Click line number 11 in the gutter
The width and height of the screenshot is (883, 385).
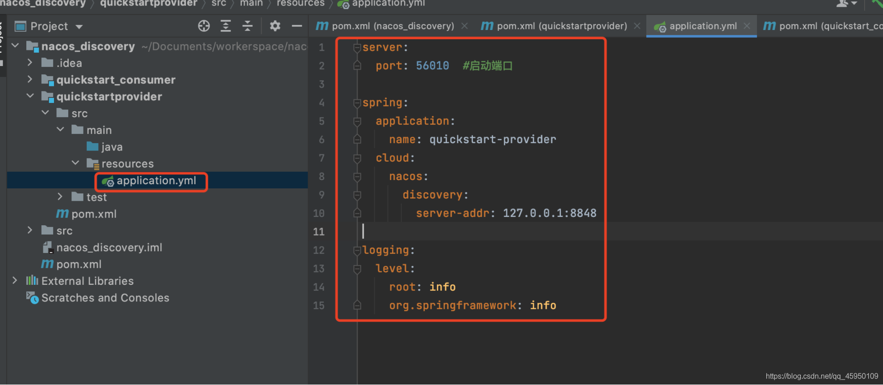click(319, 232)
